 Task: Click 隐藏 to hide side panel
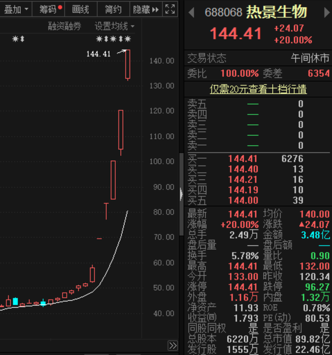[x=146, y=9]
